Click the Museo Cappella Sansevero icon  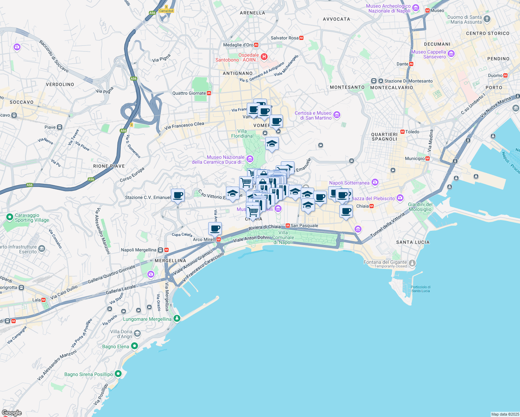[x=451, y=54]
